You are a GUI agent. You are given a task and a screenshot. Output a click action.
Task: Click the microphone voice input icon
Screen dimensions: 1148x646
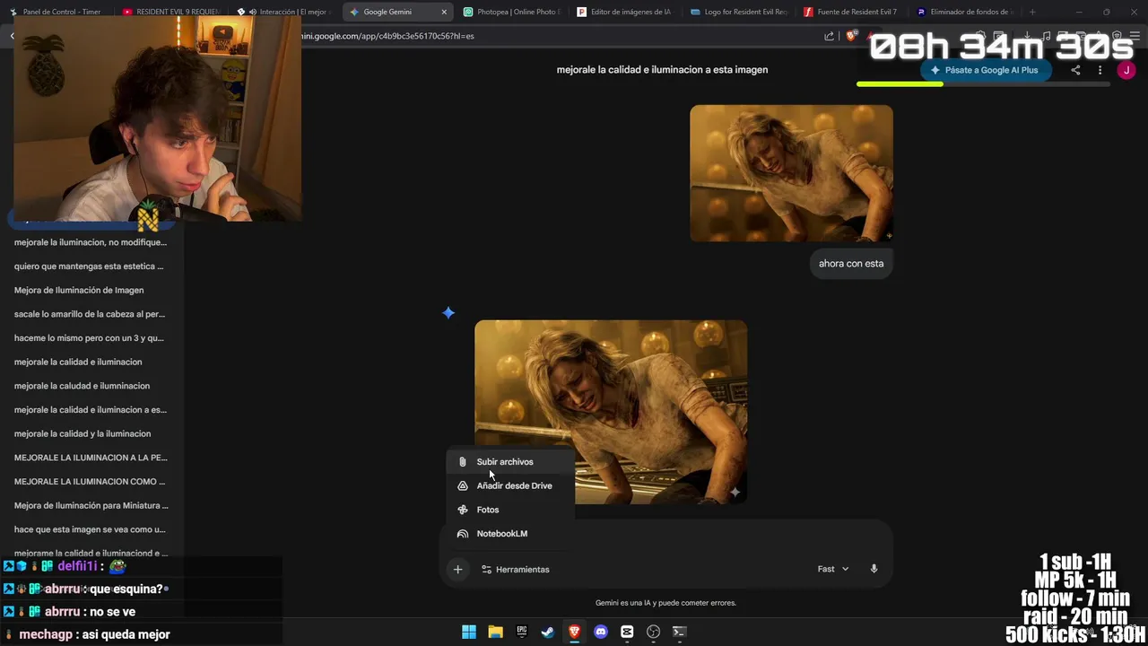pos(874,569)
